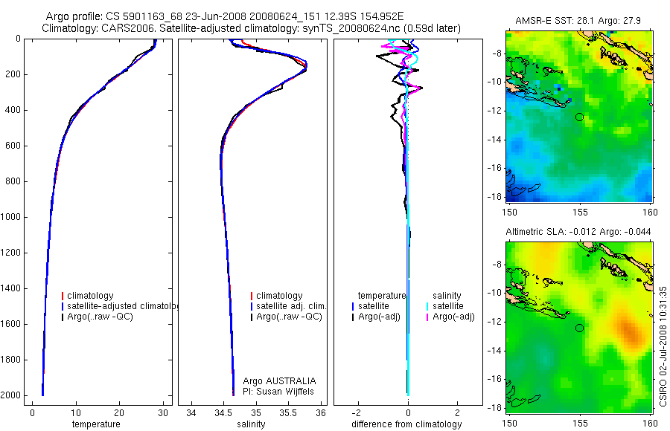Click the cyan salinity satellite legend marker
This screenshot has width=670, height=431.
pyautogui.click(x=427, y=306)
